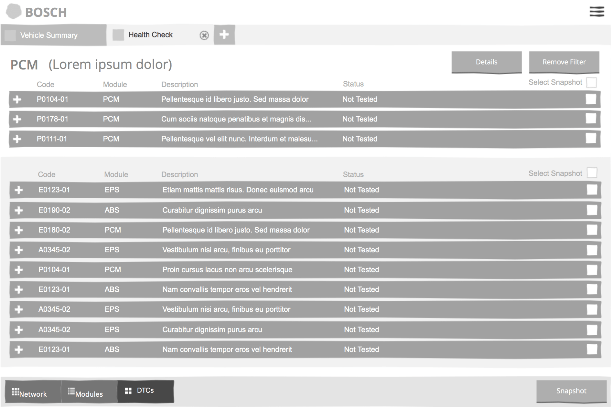612x407 pixels.
Task: Click the Snapshot button
Action: tap(571, 391)
